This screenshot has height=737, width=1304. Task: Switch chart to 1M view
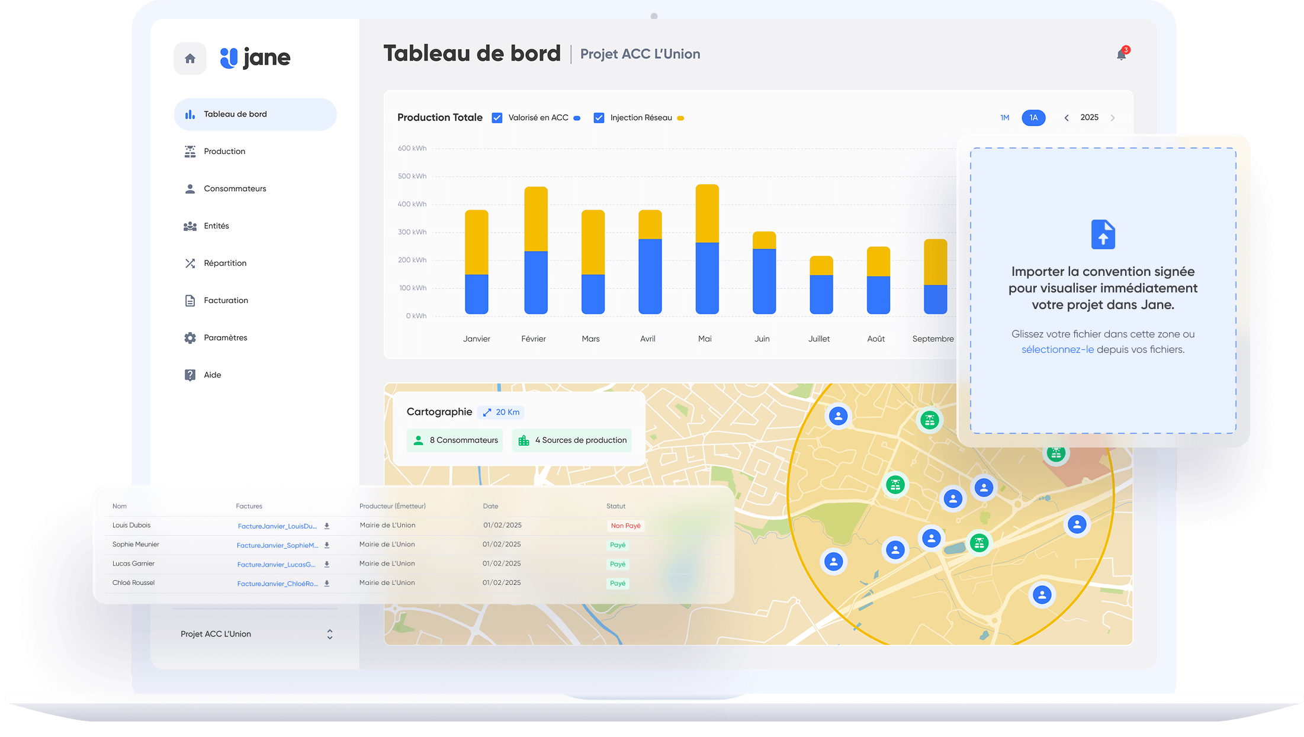coord(1004,118)
